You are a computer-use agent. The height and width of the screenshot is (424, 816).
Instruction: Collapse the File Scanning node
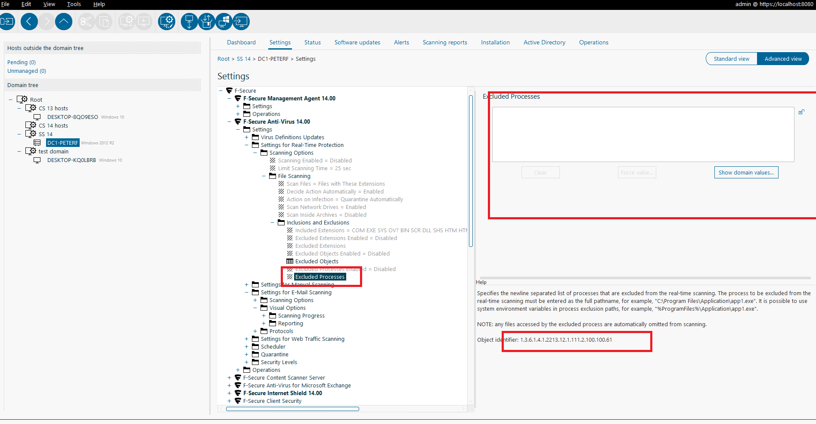[264, 176]
